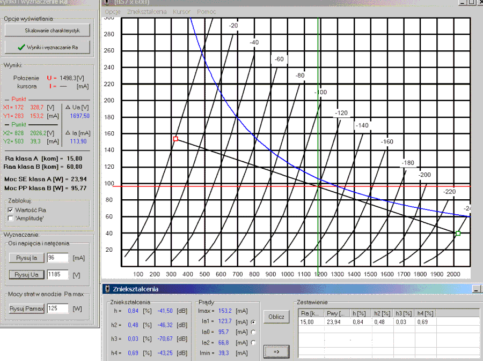
Task: Click the h distortion value -41,50 dB
Action: (165, 311)
